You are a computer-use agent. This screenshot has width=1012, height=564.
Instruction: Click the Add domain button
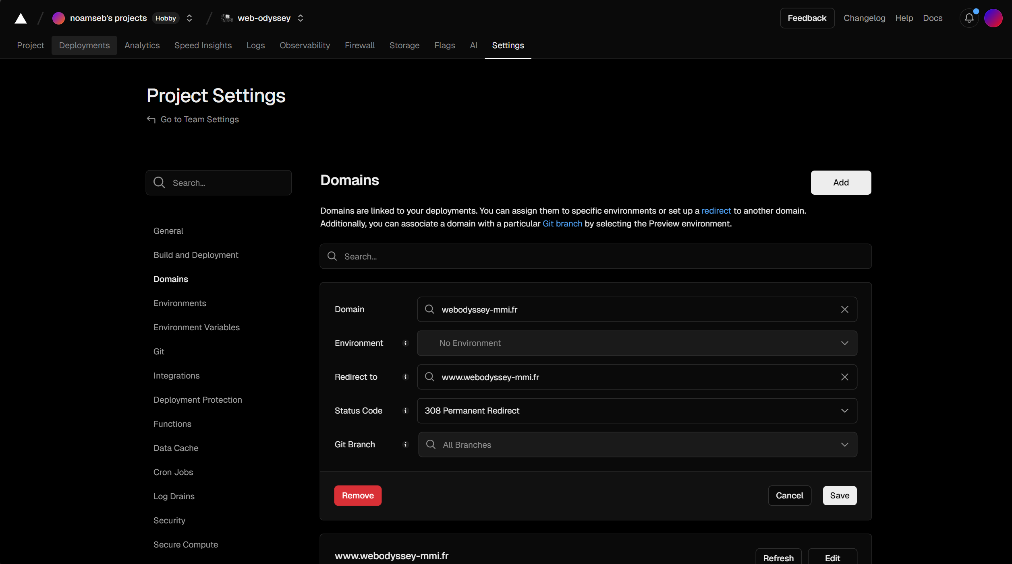pyautogui.click(x=841, y=183)
